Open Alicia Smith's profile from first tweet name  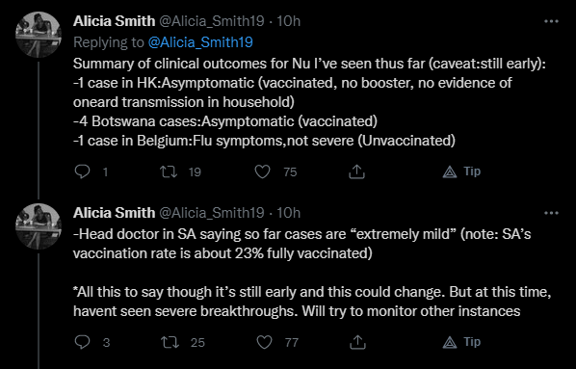pyautogui.click(x=114, y=21)
